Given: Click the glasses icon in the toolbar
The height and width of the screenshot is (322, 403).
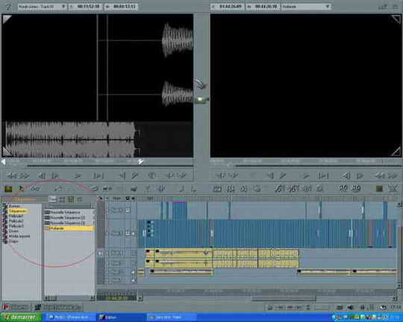Looking at the screenshot, I should click(35, 189).
